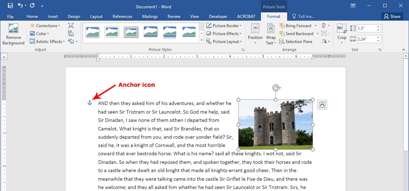Apply the sixth soft-edge picture style

[189, 32]
